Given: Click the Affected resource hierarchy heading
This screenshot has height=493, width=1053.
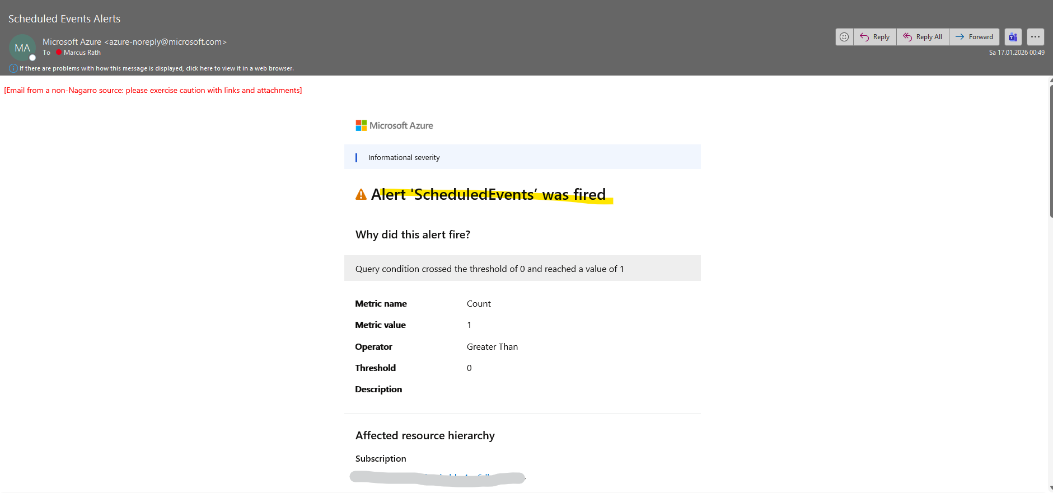Looking at the screenshot, I should point(425,435).
